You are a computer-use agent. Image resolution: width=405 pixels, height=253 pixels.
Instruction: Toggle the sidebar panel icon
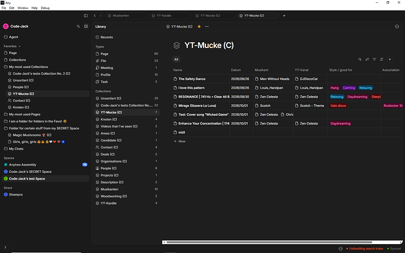[x=86, y=16]
